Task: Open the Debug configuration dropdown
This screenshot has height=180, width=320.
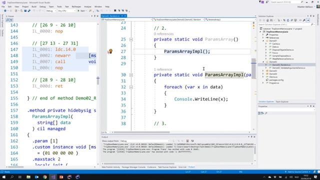Action: pos(51,11)
